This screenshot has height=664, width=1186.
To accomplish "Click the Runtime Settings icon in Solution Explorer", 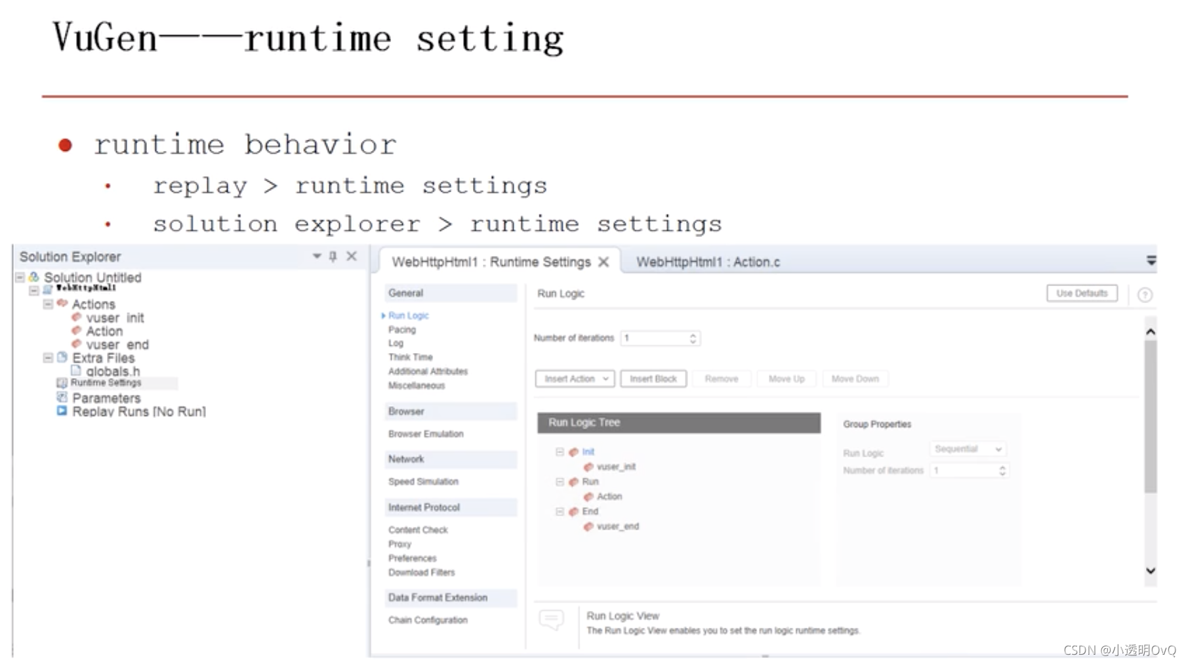I will pos(62,383).
